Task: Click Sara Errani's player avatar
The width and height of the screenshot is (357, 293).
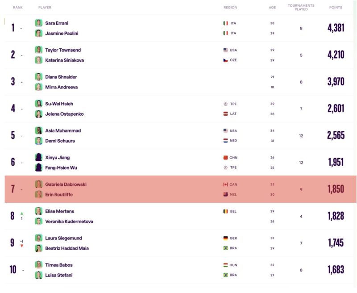Action: coord(38,23)
